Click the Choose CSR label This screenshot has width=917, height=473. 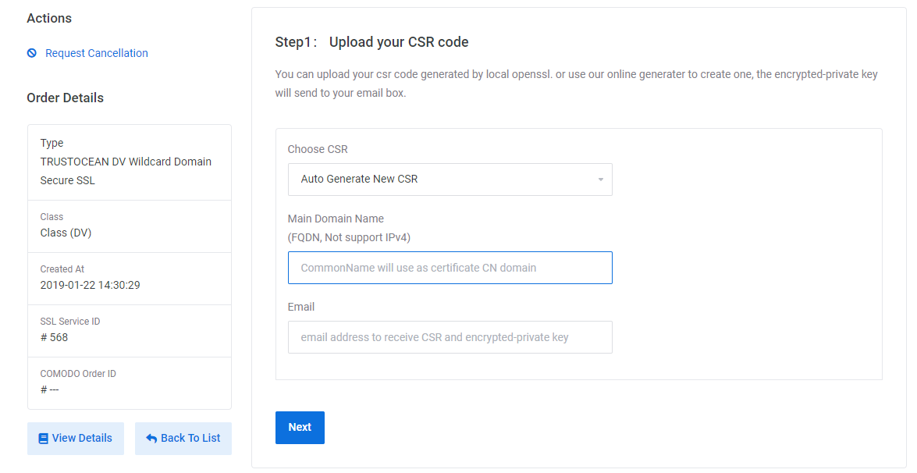click(318, 149)
